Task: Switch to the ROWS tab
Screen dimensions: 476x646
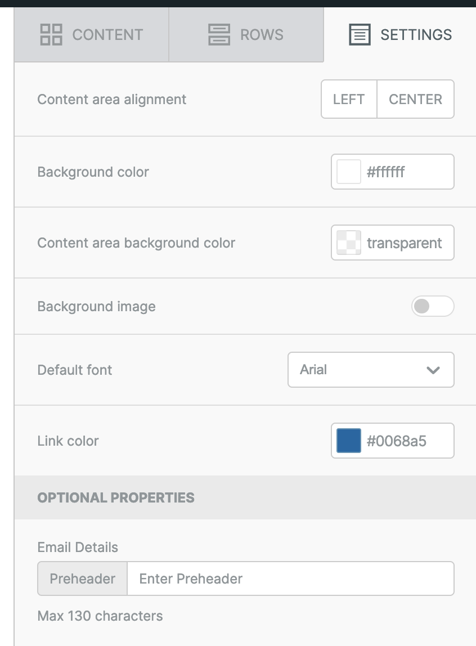Action: pyautogui.click(x=246, y=35)
